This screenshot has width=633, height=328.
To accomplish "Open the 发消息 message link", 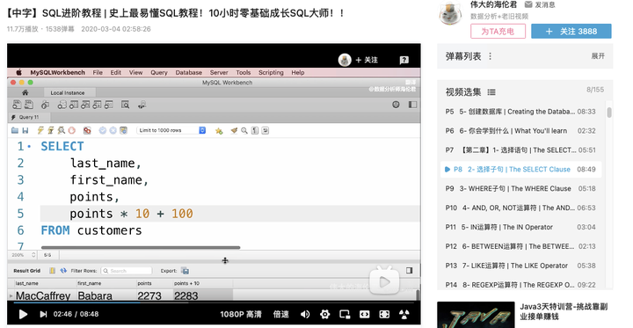I will pyautogui.click(x=540, y=4).
